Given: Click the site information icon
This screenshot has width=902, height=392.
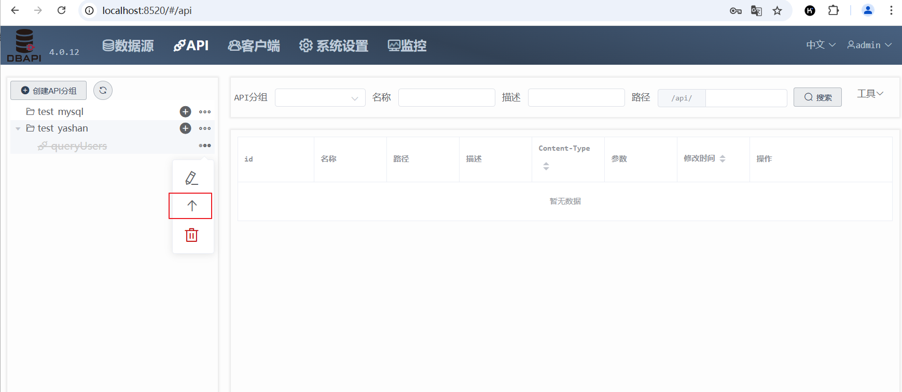Looking at the screenshot, I should coord(90,10).
